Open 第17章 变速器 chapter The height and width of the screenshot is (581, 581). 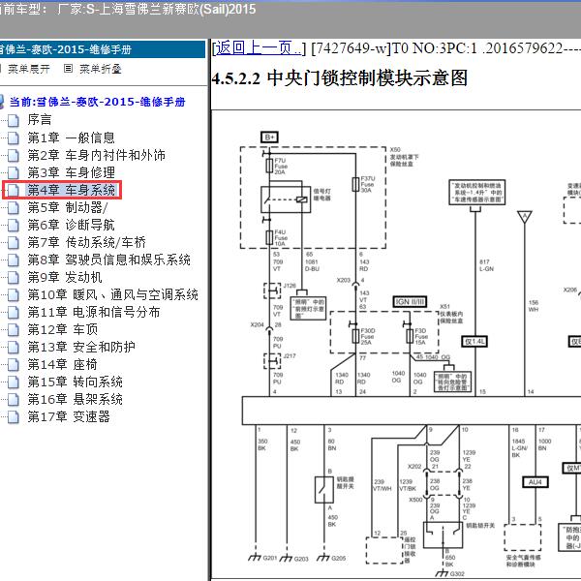click(x=69, y=416)
